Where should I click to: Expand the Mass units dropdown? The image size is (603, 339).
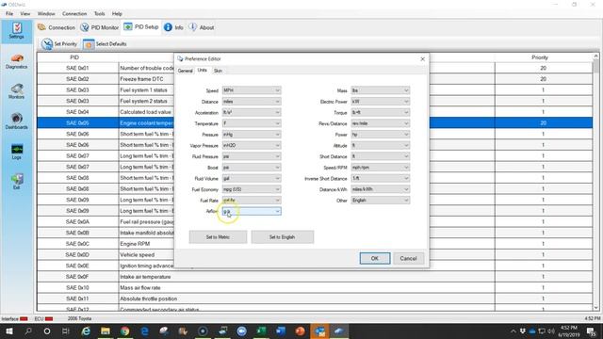pyautogui.click(x=381, y=90)
